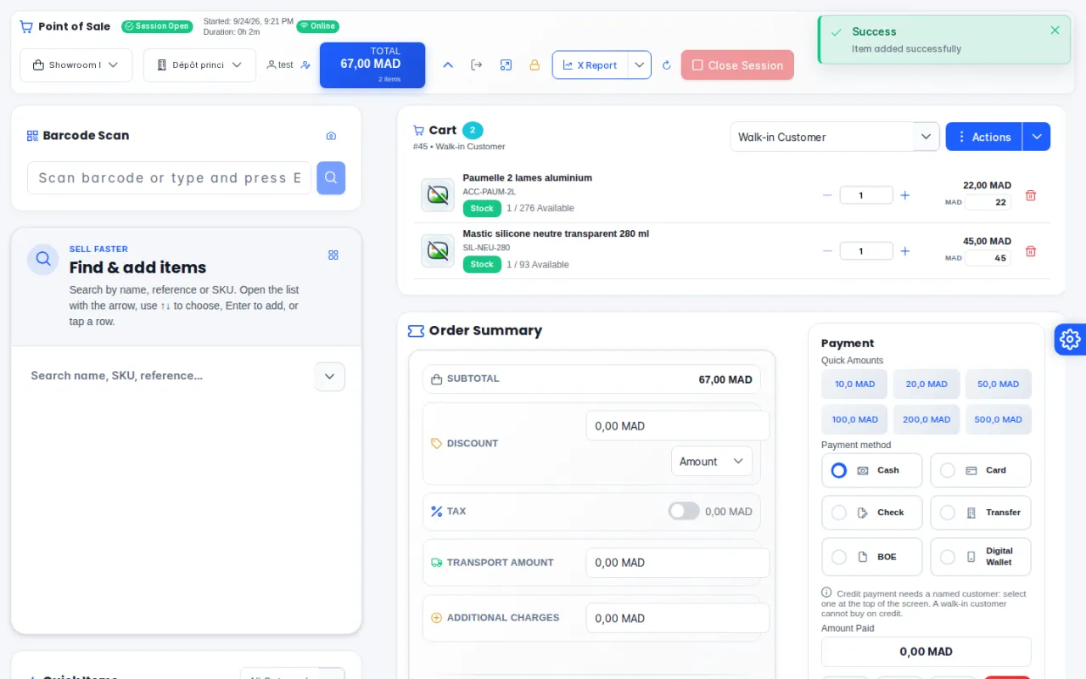Click the edit user icon next to test
Viewport: 1086px width, 679px height.
point(305,65)
